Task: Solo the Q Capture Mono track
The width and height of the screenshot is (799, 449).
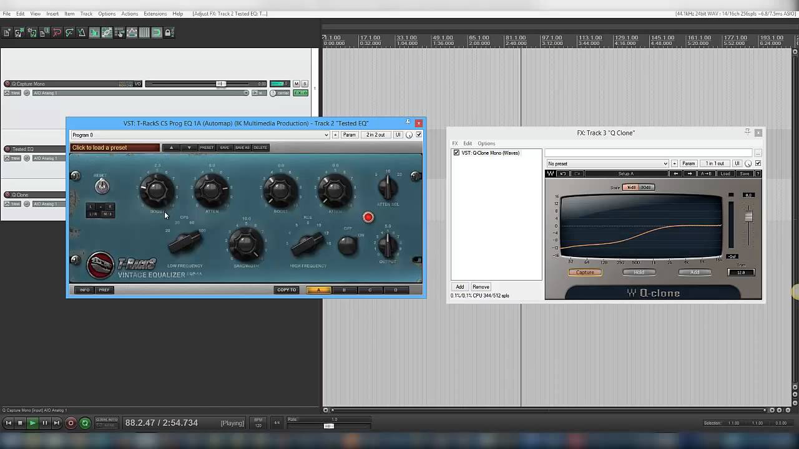Action: coord(305,84)
